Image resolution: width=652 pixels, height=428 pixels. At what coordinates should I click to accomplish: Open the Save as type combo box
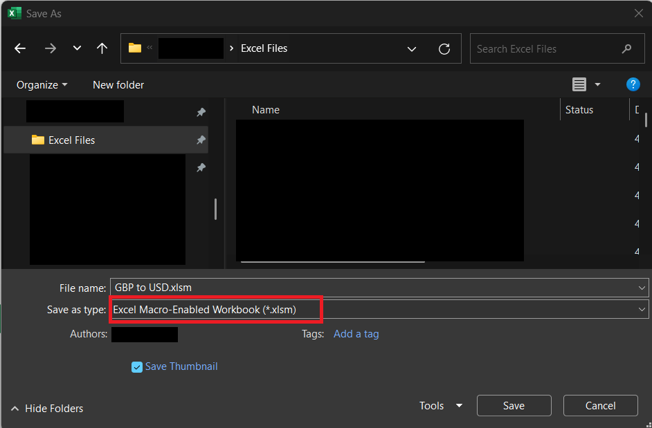379,310
